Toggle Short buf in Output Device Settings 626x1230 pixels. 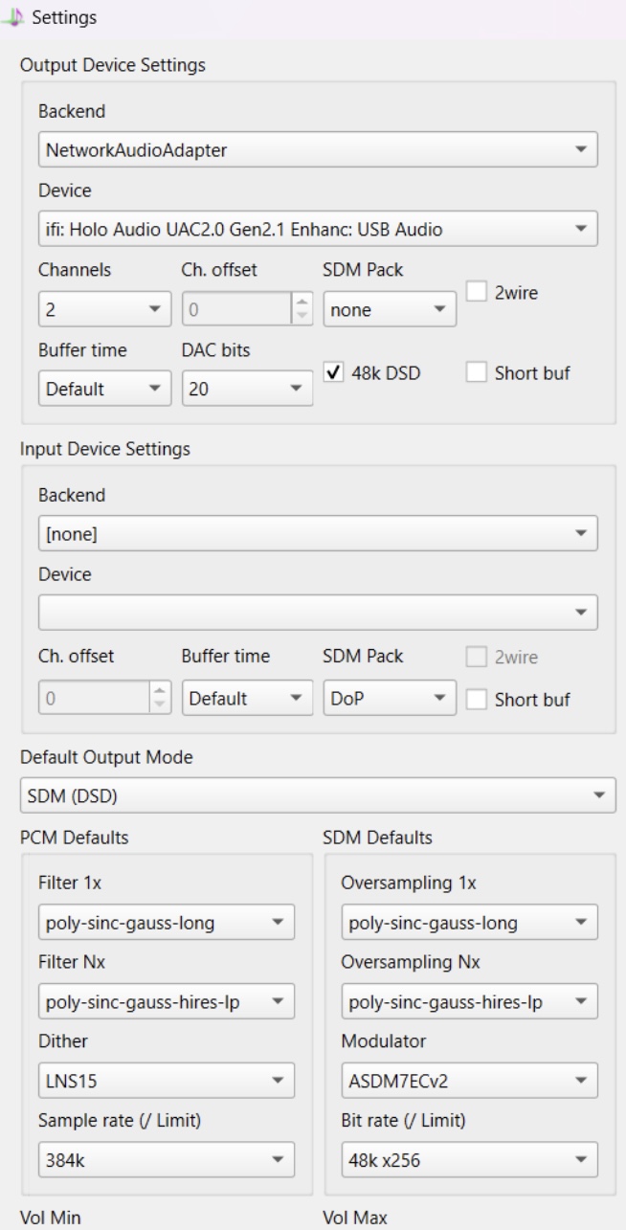[x=475, y=373]
